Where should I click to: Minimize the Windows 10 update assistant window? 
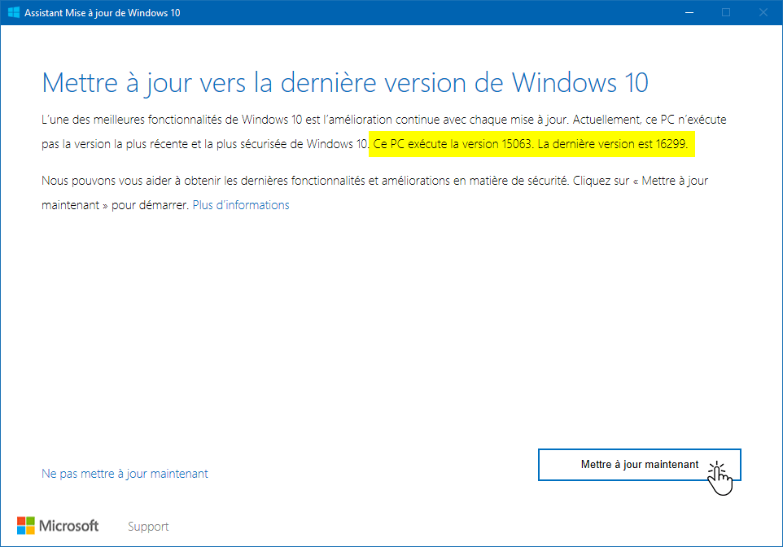689,12
